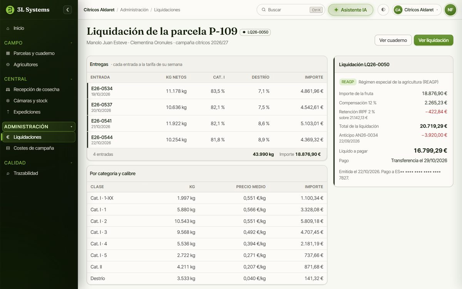462x289 pixels.
Task: Navigate to Recepción de cosecha
Action: coord(39,89)
